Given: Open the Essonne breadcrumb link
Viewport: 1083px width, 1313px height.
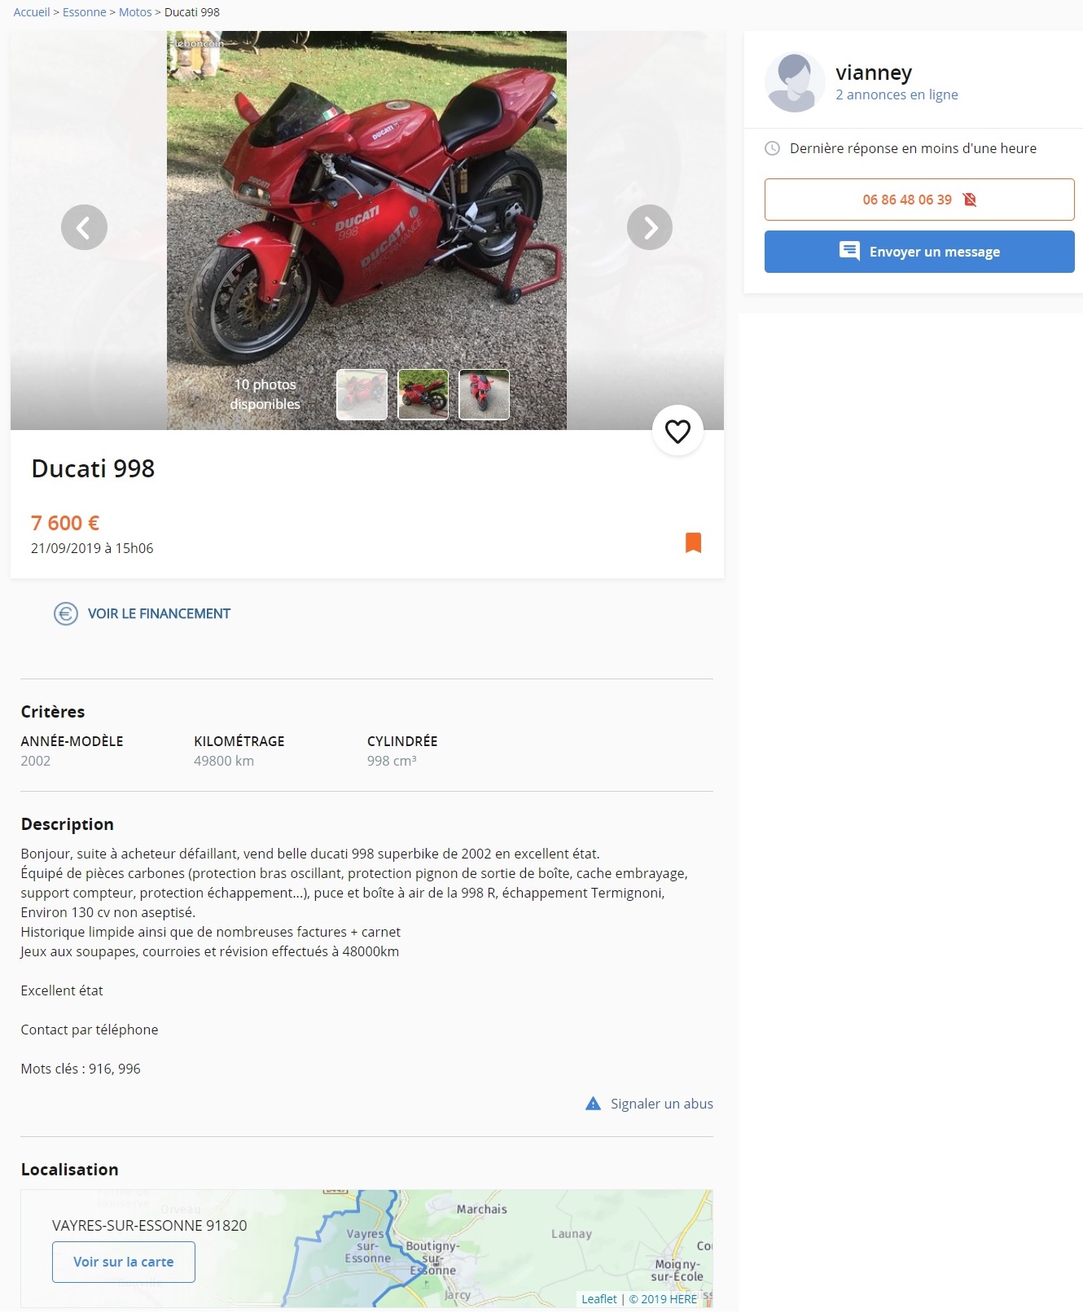Looking at the screenshot, I should coord(85,12).
